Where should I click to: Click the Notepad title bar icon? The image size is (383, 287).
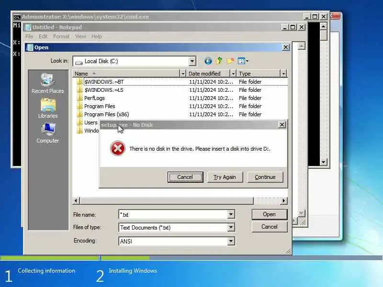[28, 27]
